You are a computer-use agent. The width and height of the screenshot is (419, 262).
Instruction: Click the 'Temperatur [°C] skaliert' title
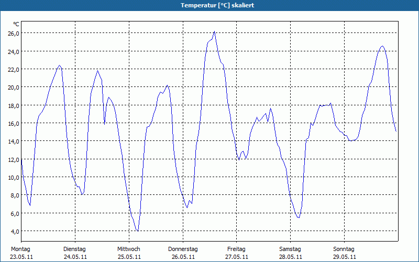point(217,5)
